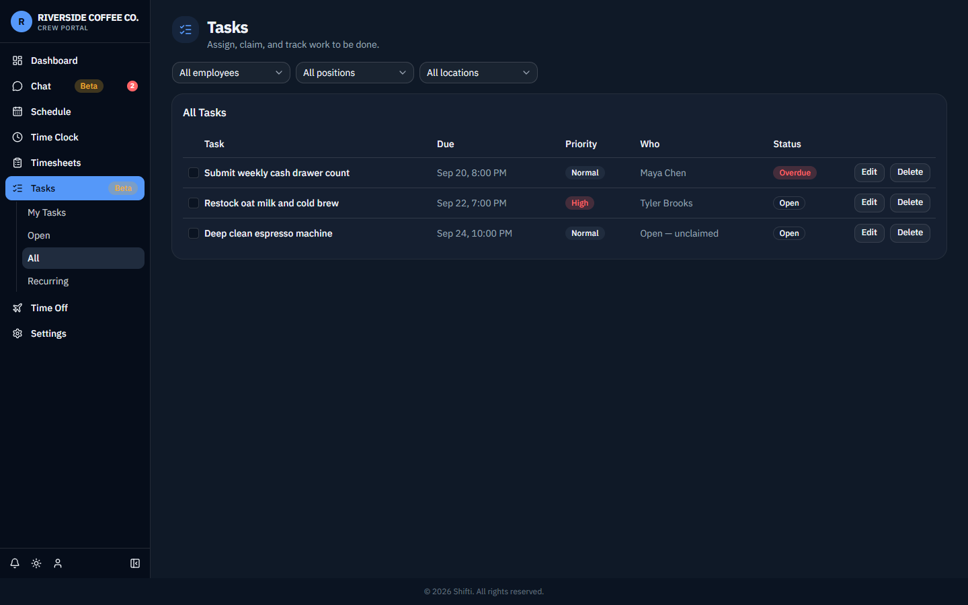The image size is (968, 605).
Task: Click the Deep clean espresso machine title
Action: tap(268, 233)
